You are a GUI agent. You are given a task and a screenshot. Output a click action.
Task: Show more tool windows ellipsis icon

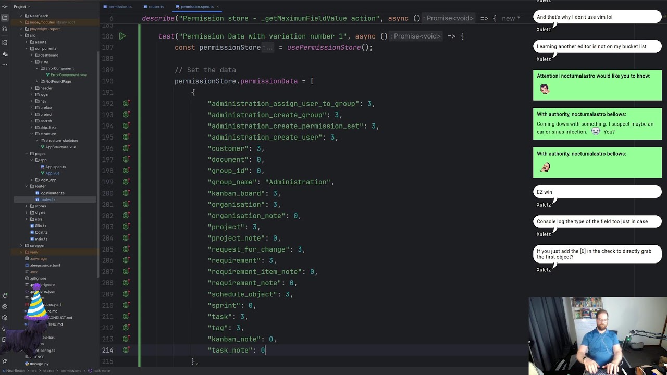(5, 64)
